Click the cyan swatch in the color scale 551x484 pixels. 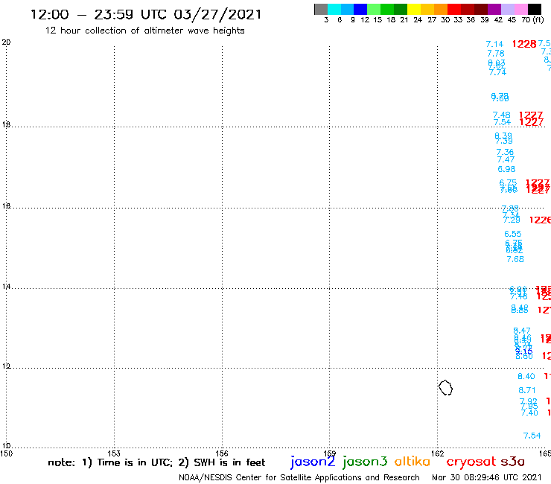click(334, 9)
